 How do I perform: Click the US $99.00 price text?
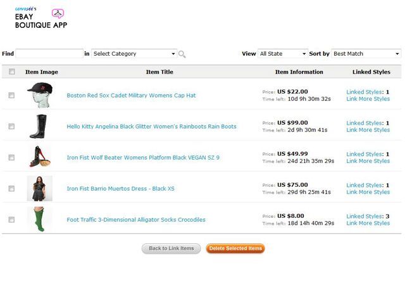[x=292, y=122]
